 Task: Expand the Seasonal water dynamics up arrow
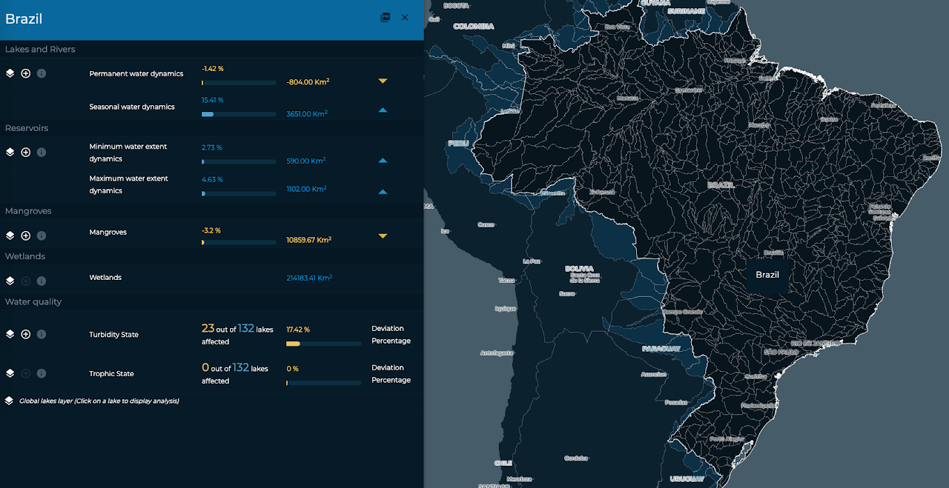(x=383, y=110)
